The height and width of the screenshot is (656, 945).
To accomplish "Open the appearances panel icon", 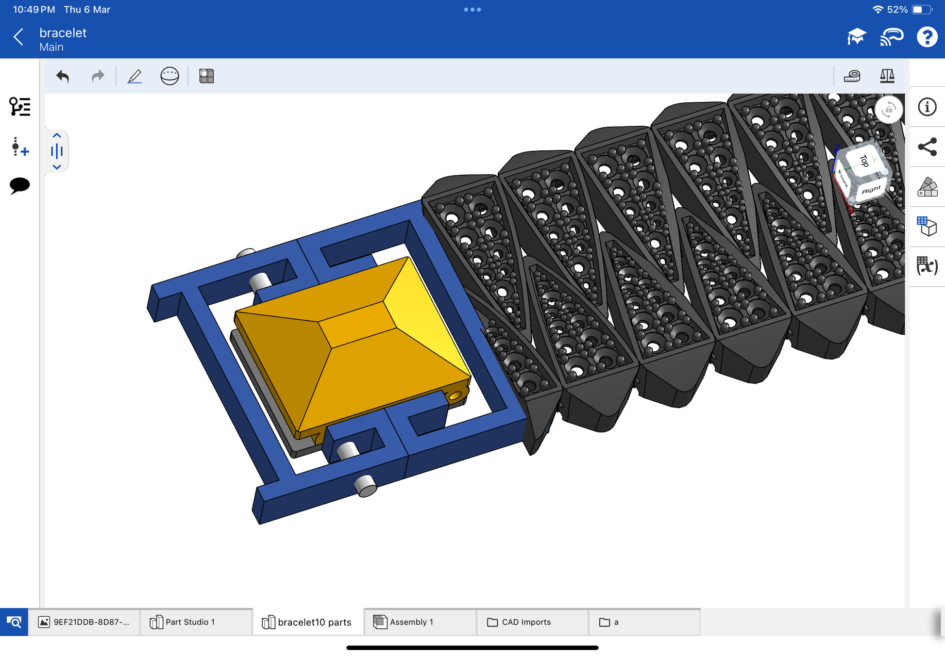I will [x=927, y=187].
